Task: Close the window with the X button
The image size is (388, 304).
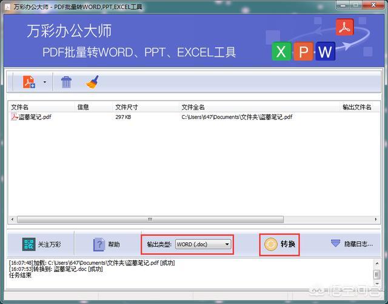Action: tap(373, 5)
